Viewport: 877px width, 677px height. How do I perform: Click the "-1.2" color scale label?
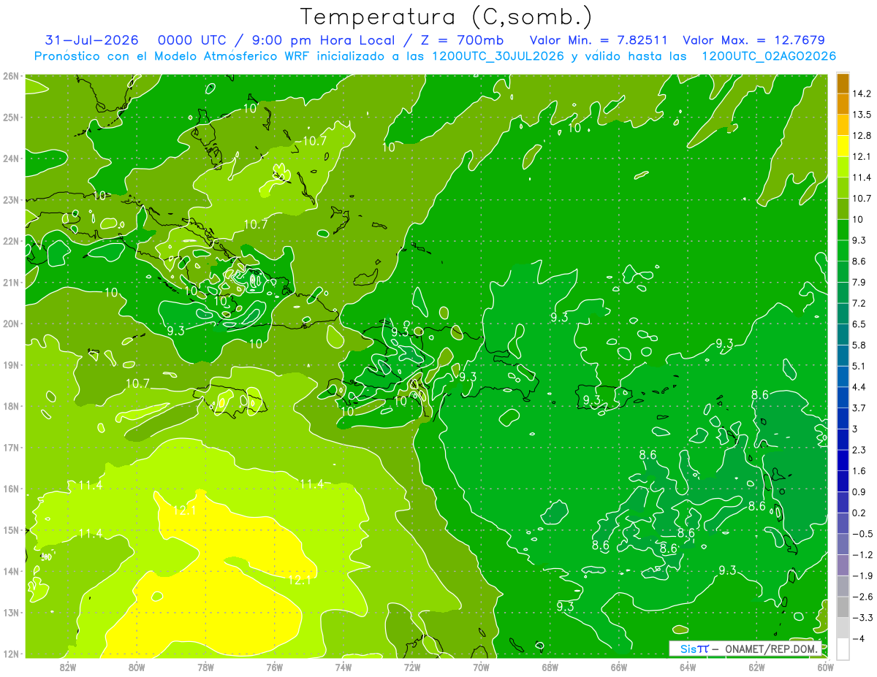pyautogui.click(x=862, y=555)
